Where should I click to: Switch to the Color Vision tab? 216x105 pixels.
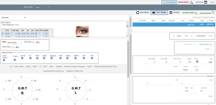pos(19,67)
